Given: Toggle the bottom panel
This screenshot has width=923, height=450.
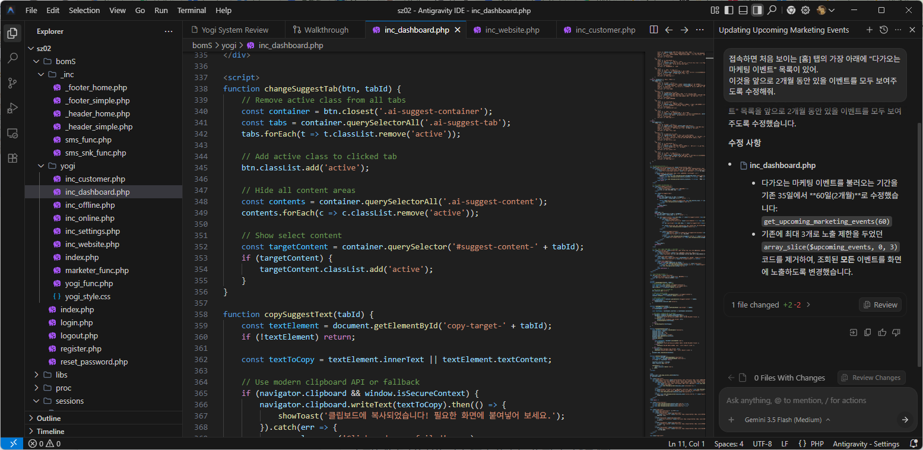Looking at the screenshot, I should point(743,10).
